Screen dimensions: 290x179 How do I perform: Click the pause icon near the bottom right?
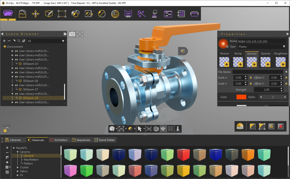pyautogui.click(x=271, y=126)
